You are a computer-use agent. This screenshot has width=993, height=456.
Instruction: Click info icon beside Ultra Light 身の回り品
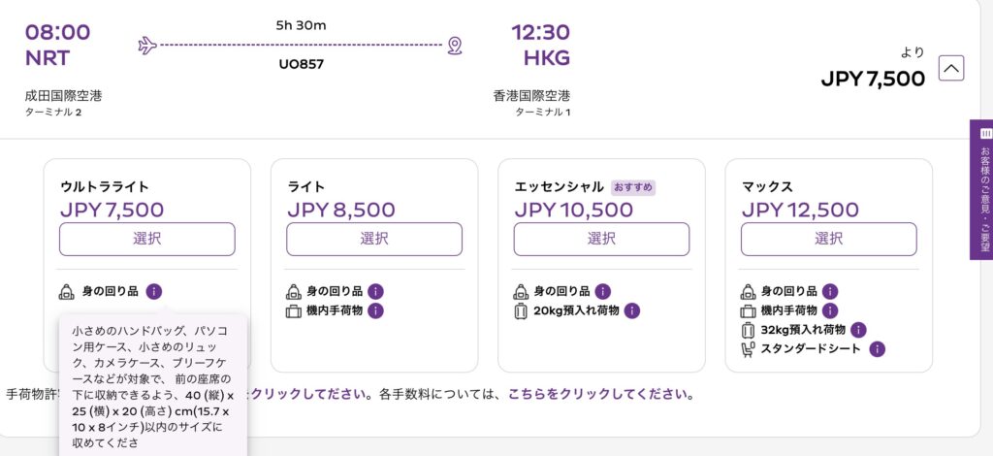pyautogui.click(x=155, y=291)
